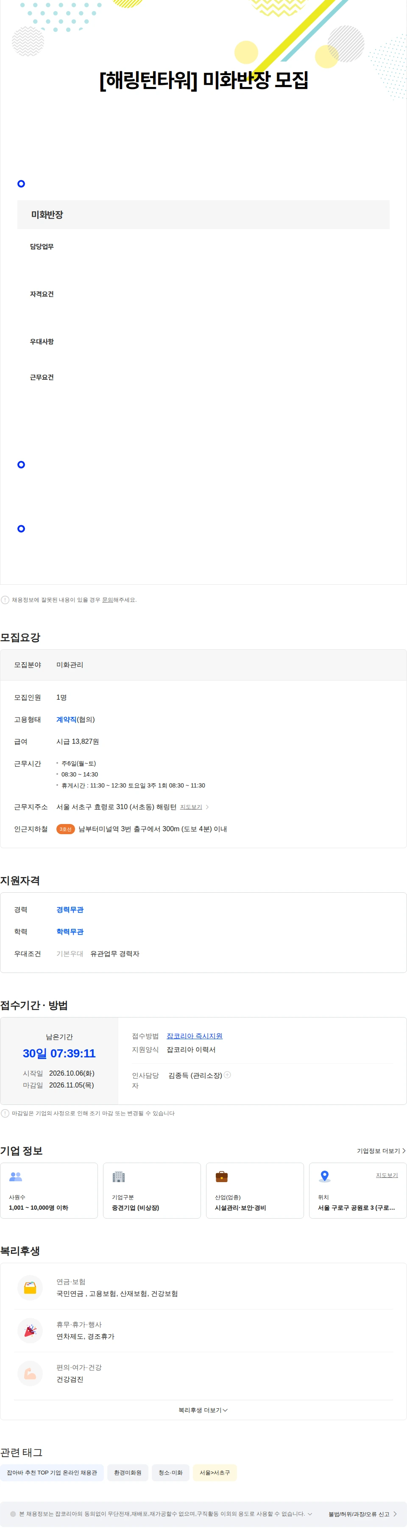Click the location map pin icon
Screen dimensions: 407x1536
pyautogui.click(x=325, y=1177)
